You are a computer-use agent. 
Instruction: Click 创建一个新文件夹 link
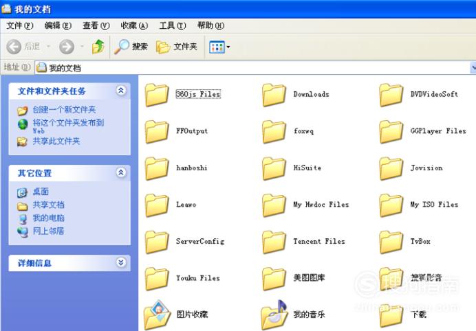[64, 109]
